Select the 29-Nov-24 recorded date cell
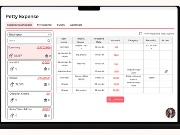This screenshot has width=180, height=135. click(99, 47)
